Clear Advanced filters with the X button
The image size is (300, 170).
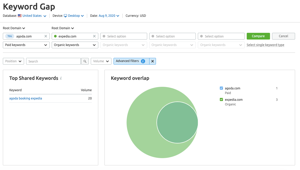(153, 61)
